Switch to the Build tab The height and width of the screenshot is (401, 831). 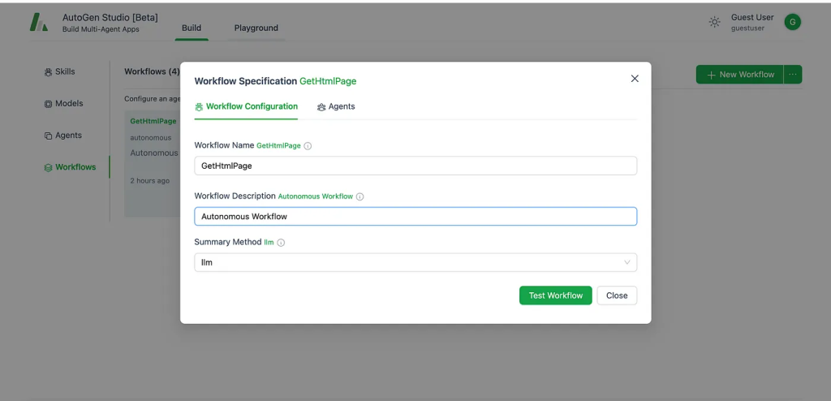192,28
